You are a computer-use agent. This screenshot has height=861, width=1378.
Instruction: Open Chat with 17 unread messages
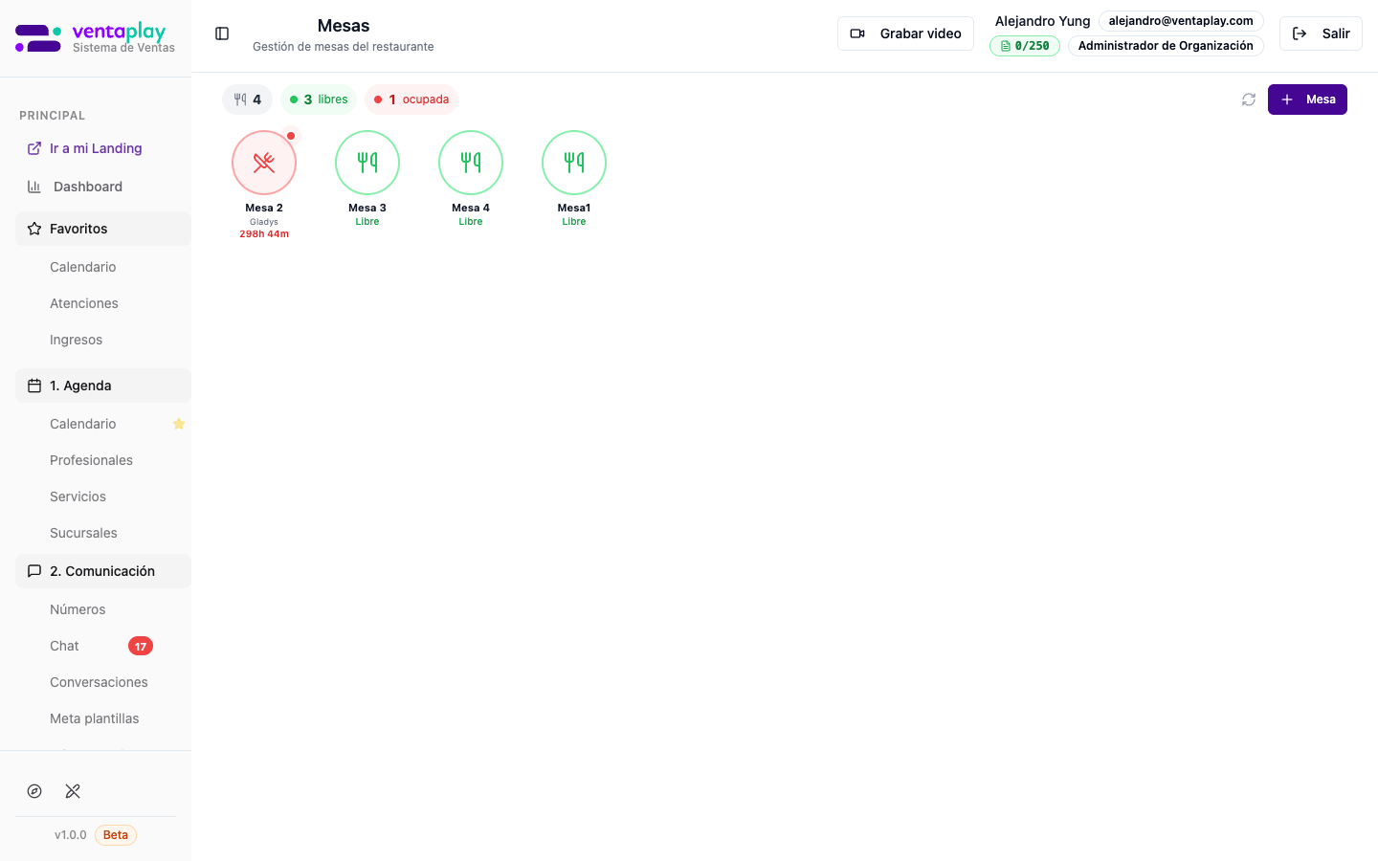(x=65, y=646)
